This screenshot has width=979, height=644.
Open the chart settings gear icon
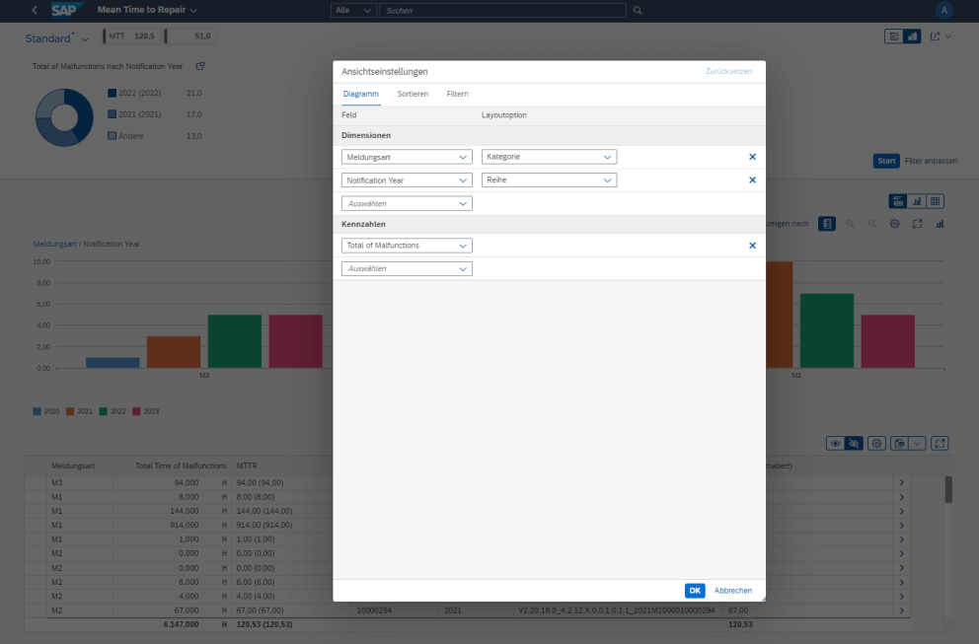point(894,224)
